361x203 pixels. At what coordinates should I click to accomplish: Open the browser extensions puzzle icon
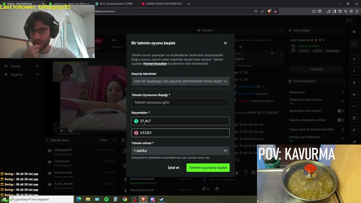pos(314,11)
